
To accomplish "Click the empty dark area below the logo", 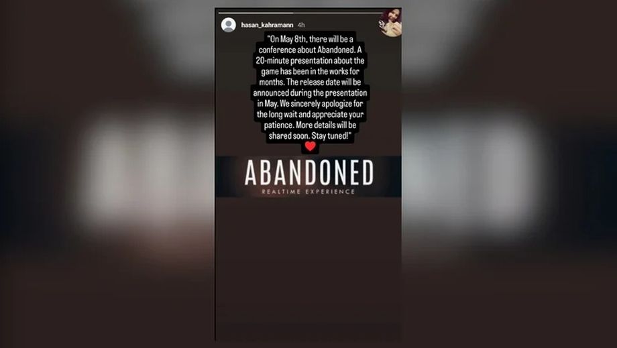I will [308, 268].
